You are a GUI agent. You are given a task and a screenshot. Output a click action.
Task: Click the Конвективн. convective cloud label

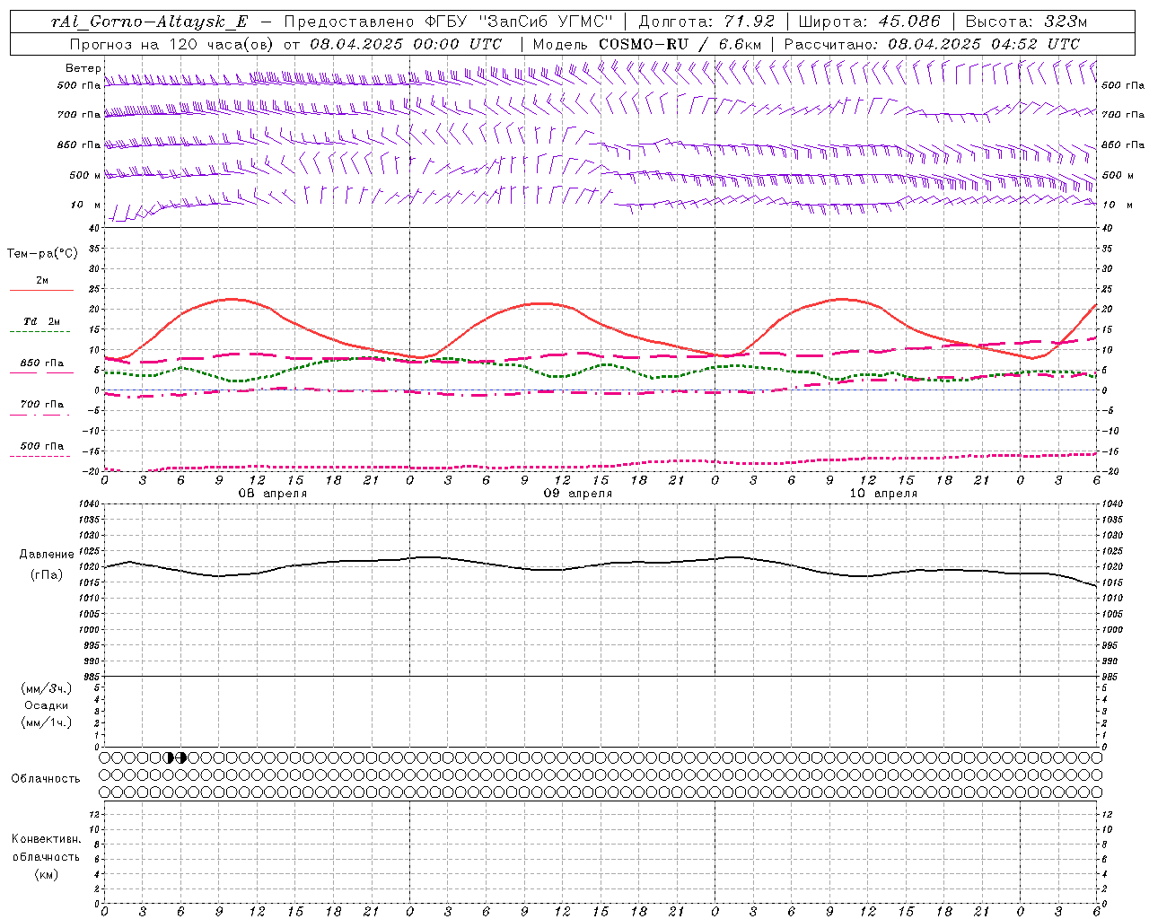coord(46,839)
